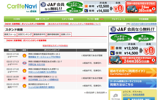The width and height of the screenshot is (160, 100).
Task: Click 確認日時 column header
Action: [x=12, y=50]
